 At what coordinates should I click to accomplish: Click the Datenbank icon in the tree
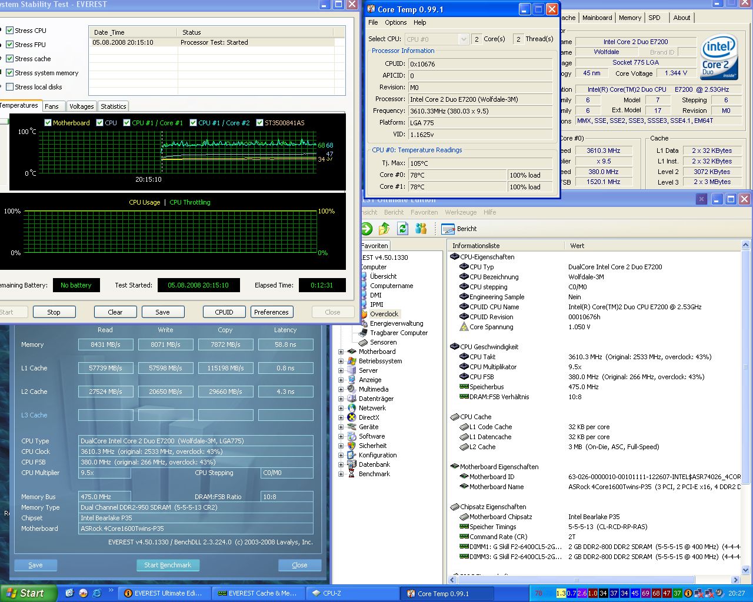[352, 464]
